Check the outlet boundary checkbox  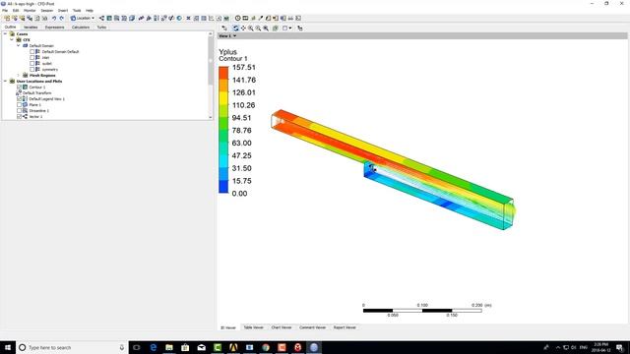(x=32, y=63)
